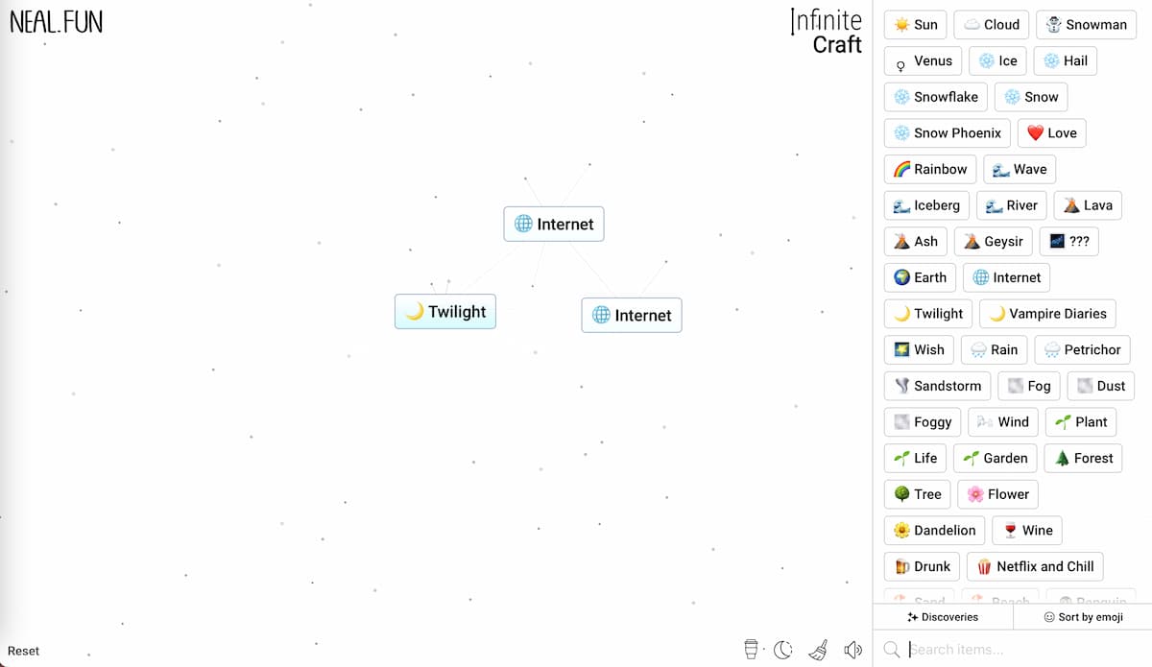The width and height of the screenshot is (1152, 667).
Task: Choose the Snow Phoenix element
Action: click(x=947, y=133)
